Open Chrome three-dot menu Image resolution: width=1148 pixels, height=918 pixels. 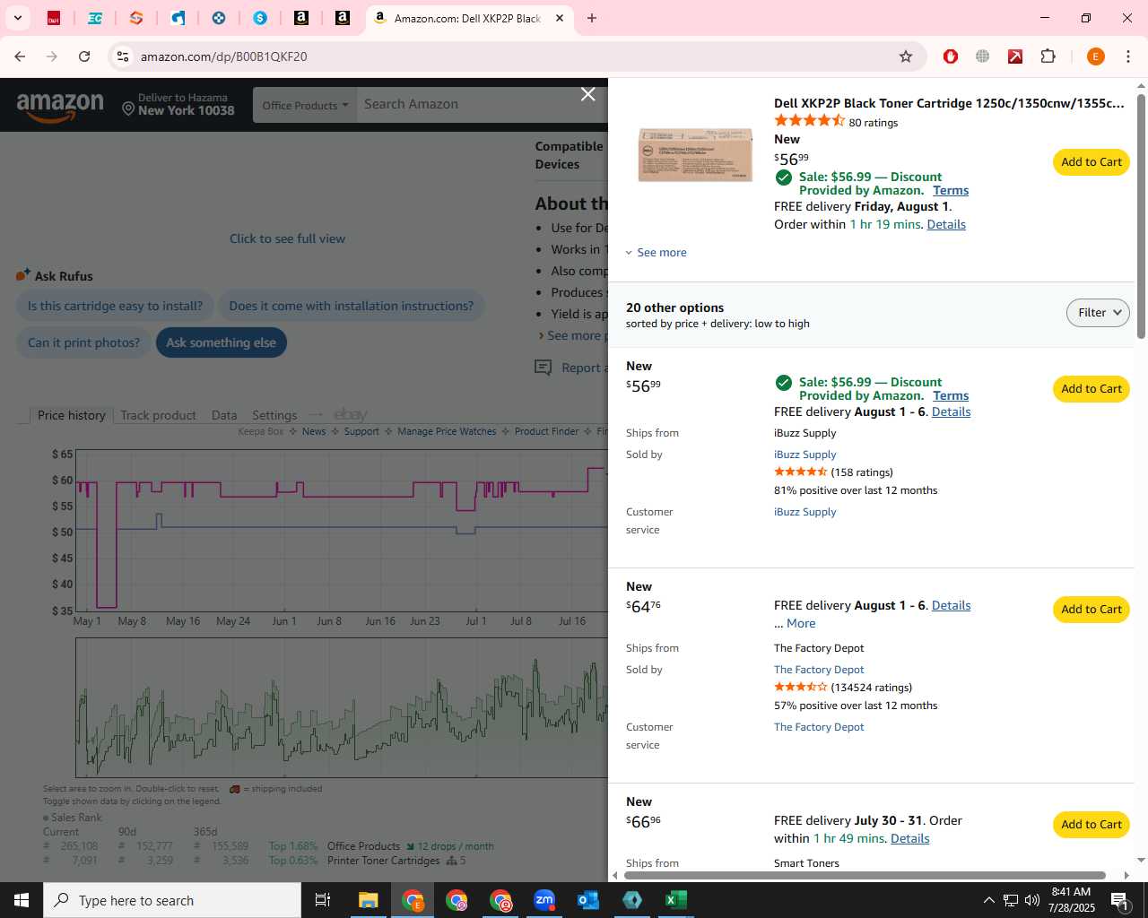1128,56
